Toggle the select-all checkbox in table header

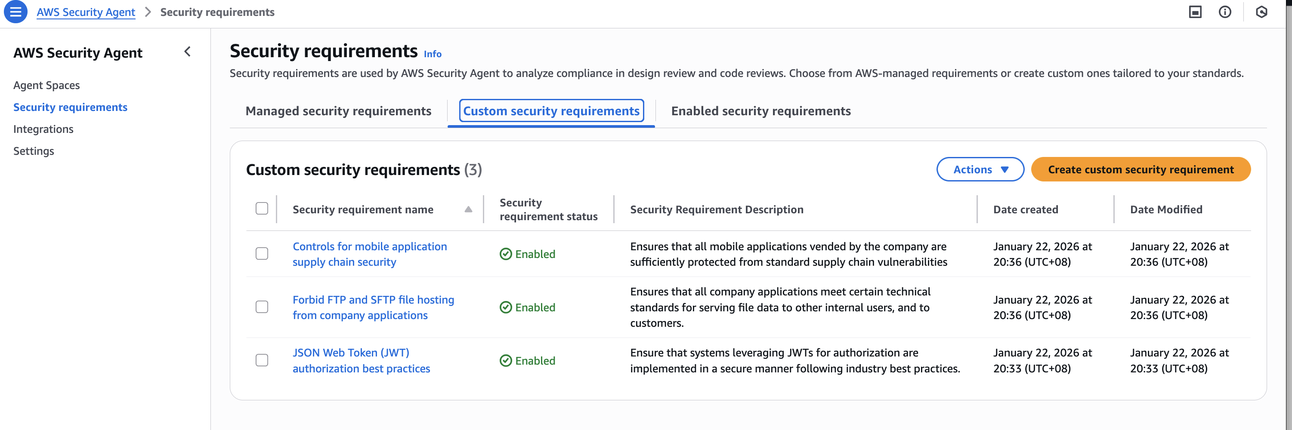(262, 209)
